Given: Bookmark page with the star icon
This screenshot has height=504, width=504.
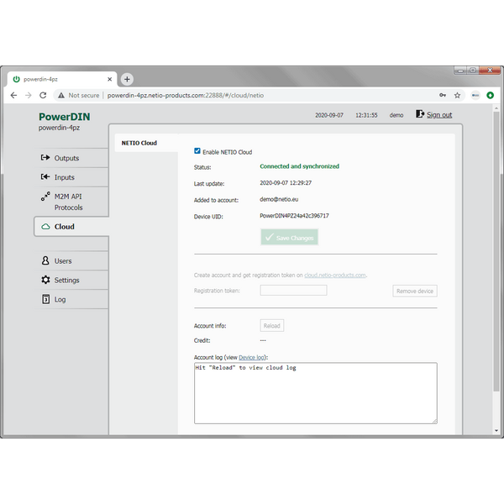Looking at the screenshot, I should [457, 96].
